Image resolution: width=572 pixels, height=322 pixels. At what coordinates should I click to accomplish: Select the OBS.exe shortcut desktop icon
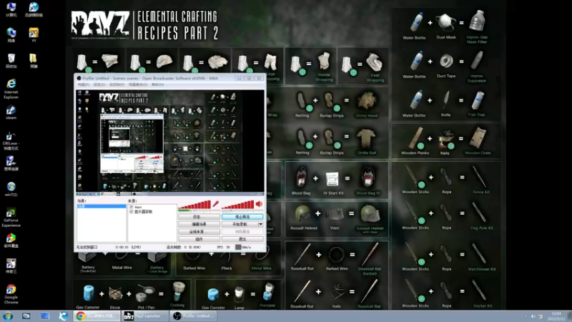pyautogui.click(x=11, y=141)
